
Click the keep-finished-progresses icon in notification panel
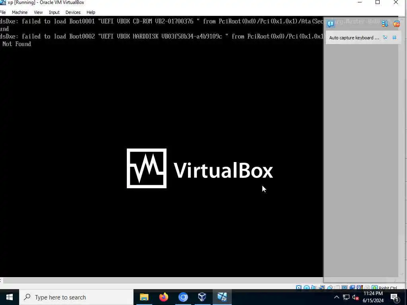pos(385,24)
